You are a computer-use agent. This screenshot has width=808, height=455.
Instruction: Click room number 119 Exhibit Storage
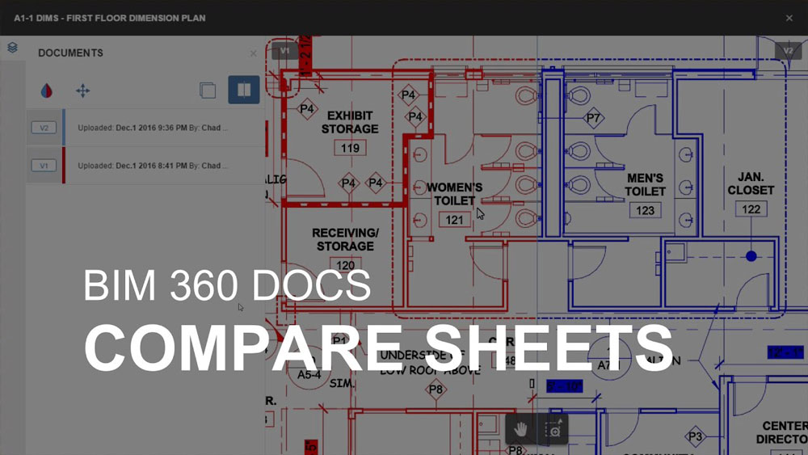coord(350,148)
